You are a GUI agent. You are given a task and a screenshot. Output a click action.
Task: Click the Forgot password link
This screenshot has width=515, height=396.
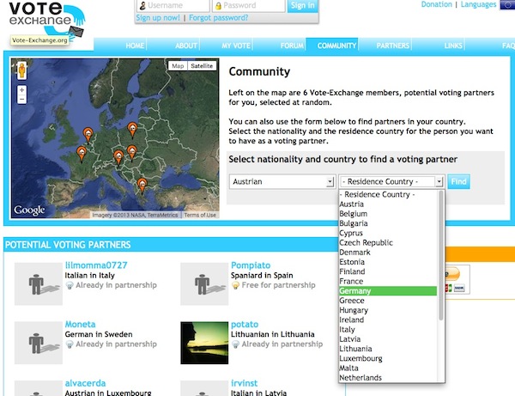(x=218, y=18)
